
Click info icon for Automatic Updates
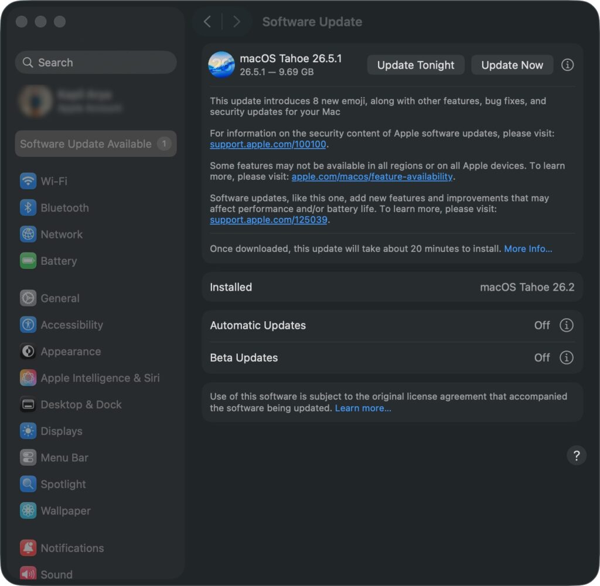[567, 325]
